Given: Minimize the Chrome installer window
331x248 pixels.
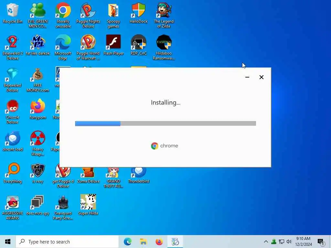Looking at the screenshot, I should [x=247, y=77].
